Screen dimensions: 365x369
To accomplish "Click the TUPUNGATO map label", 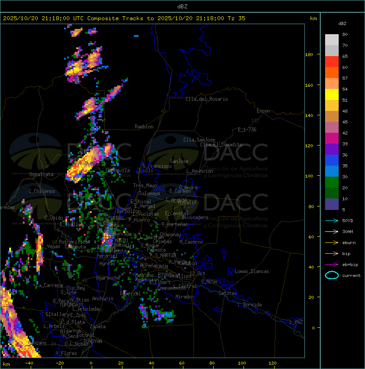I will point(71,305).
